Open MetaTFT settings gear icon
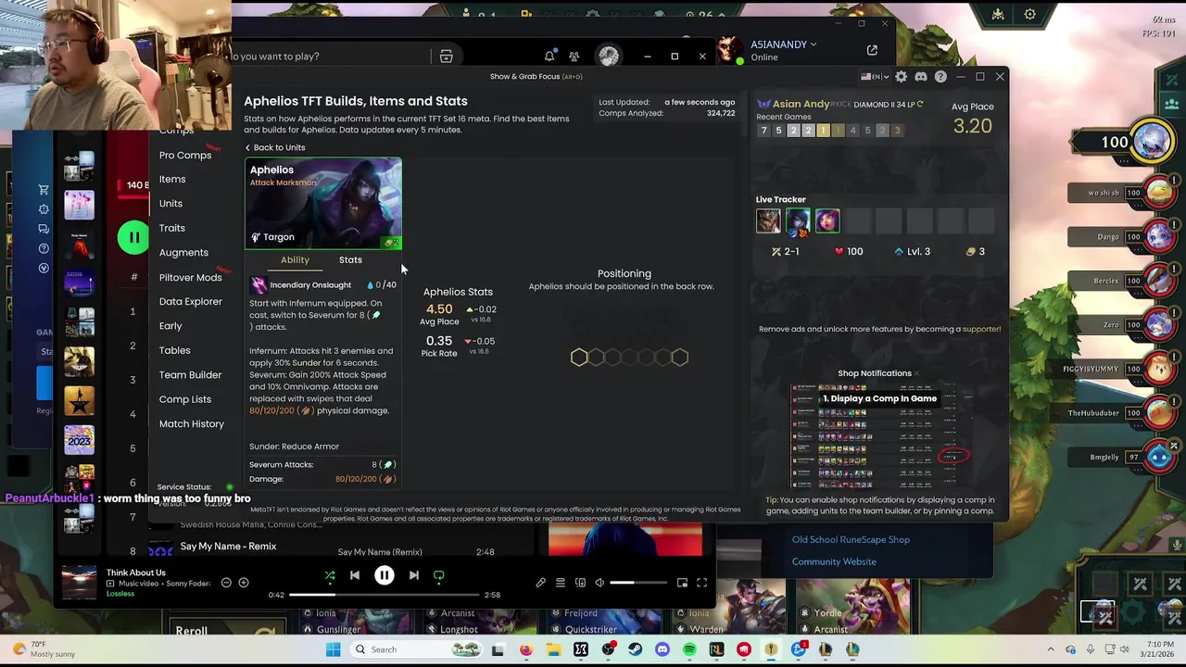The height and width of the screenshot is (667, 1186). pos(902,77)
